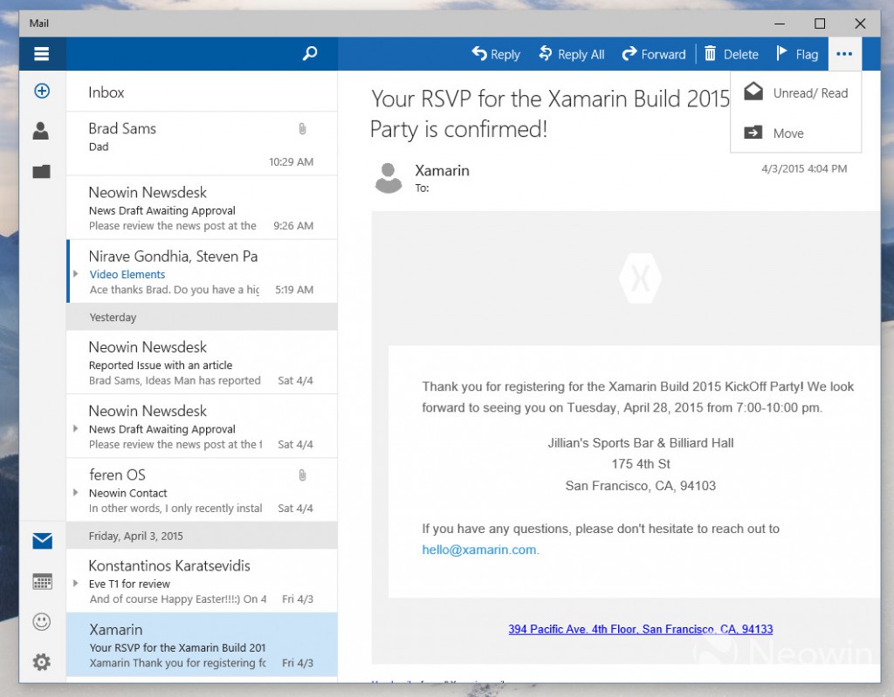
Task: Open folders list via folder icon
Action: pos(42,172)
